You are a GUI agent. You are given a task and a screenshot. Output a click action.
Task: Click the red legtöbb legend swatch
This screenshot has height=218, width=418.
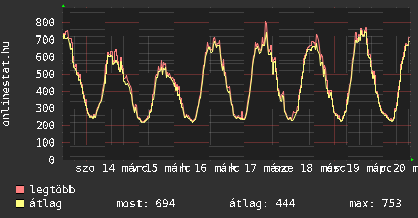coord(20,190)
